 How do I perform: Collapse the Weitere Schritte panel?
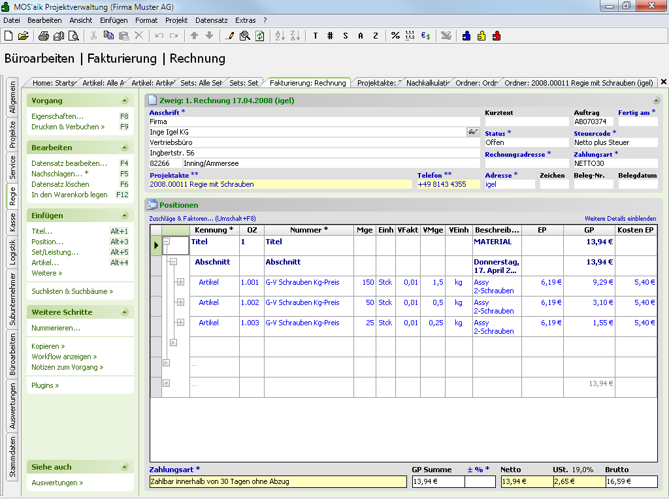click(x=124, y=312)
